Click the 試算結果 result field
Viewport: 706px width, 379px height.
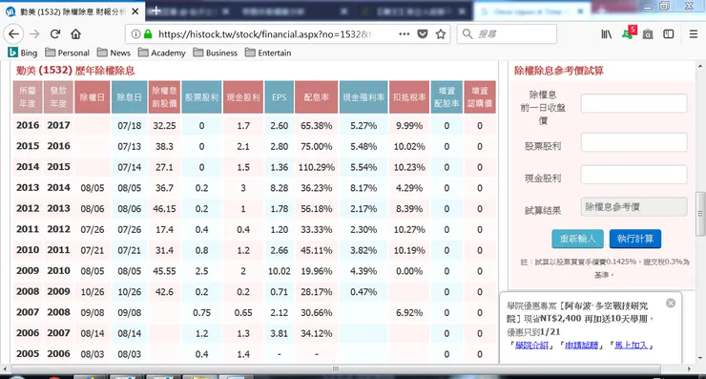(633, 207)
